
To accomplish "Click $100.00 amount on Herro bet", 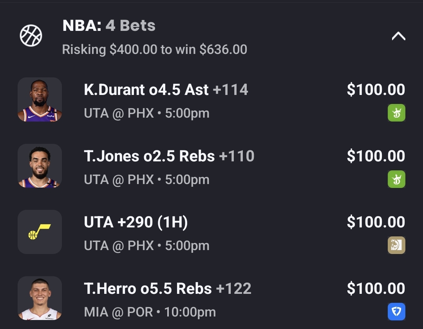I will (x=376, y=289).
